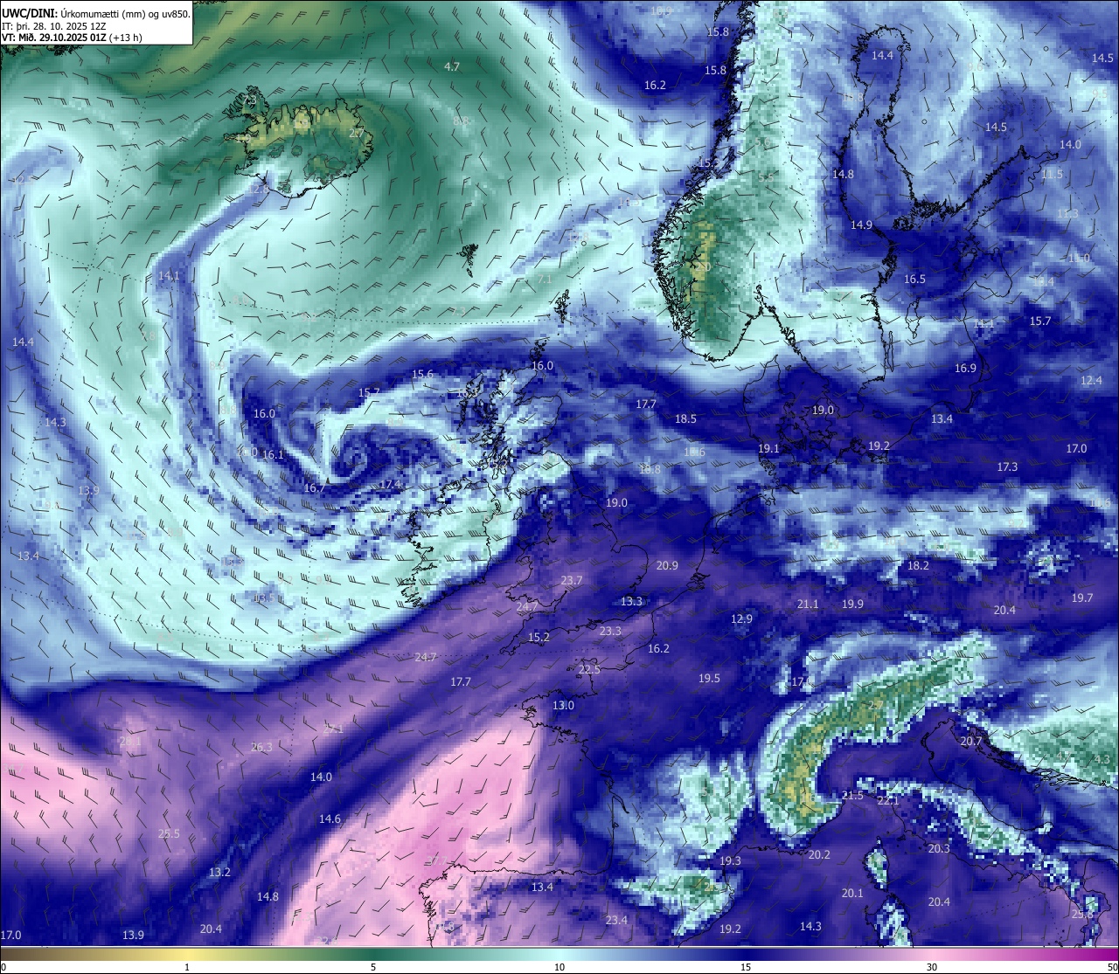Screen dimensions: 1119x974
Task: Click the 13.2 value label
Action: (x=219, y=873)
